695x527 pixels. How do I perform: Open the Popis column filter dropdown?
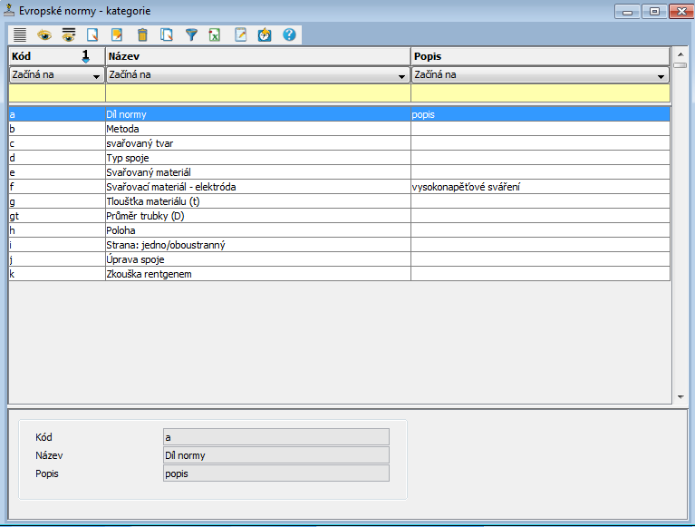coord(661,76)
